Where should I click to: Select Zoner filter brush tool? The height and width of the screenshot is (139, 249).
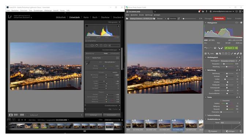point(232,54)
